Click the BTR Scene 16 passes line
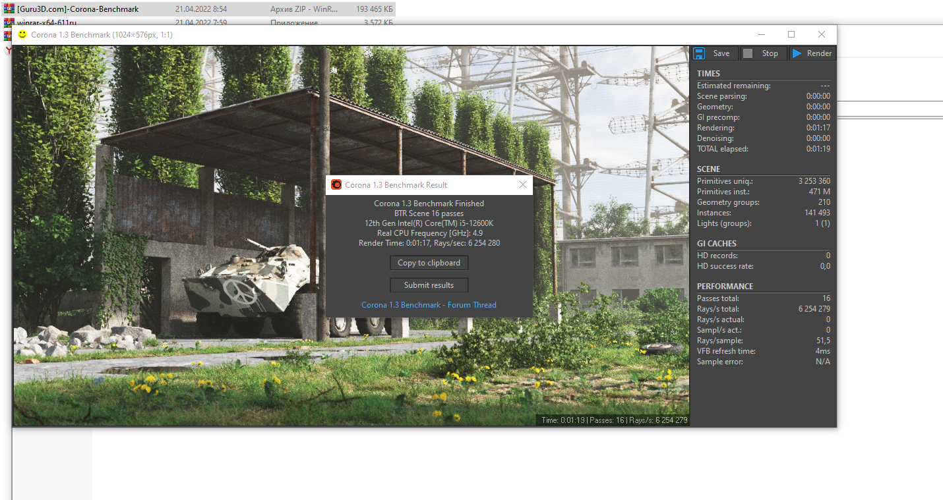 coord(429,213)
